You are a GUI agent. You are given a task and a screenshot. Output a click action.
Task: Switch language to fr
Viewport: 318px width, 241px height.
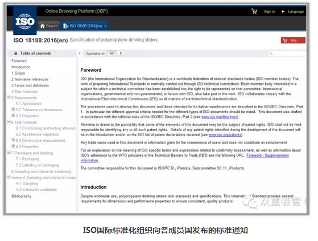[121, 53]
